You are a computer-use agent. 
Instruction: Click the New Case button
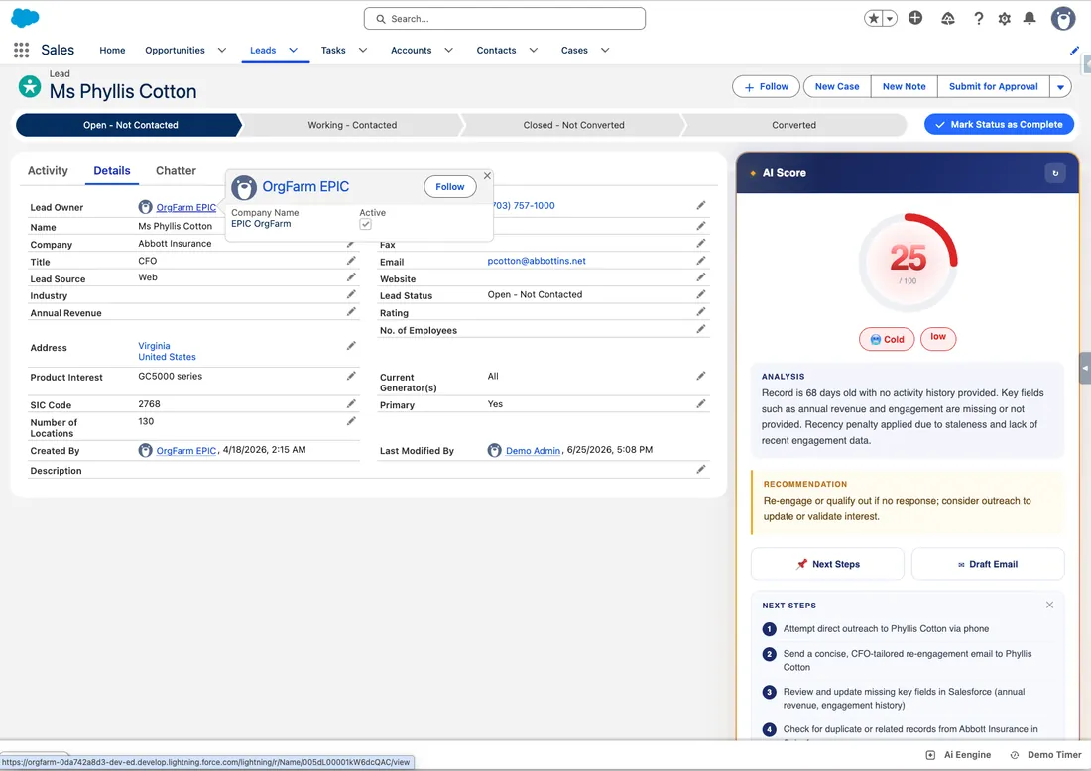pos(837,87)
